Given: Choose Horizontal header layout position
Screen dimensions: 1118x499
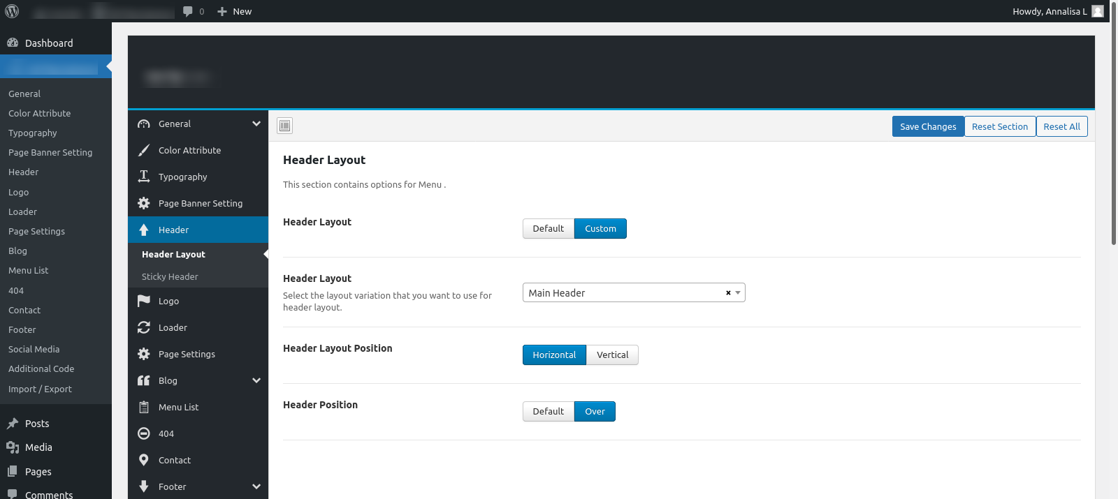Looking at the screenshot, I should (554, 355).
